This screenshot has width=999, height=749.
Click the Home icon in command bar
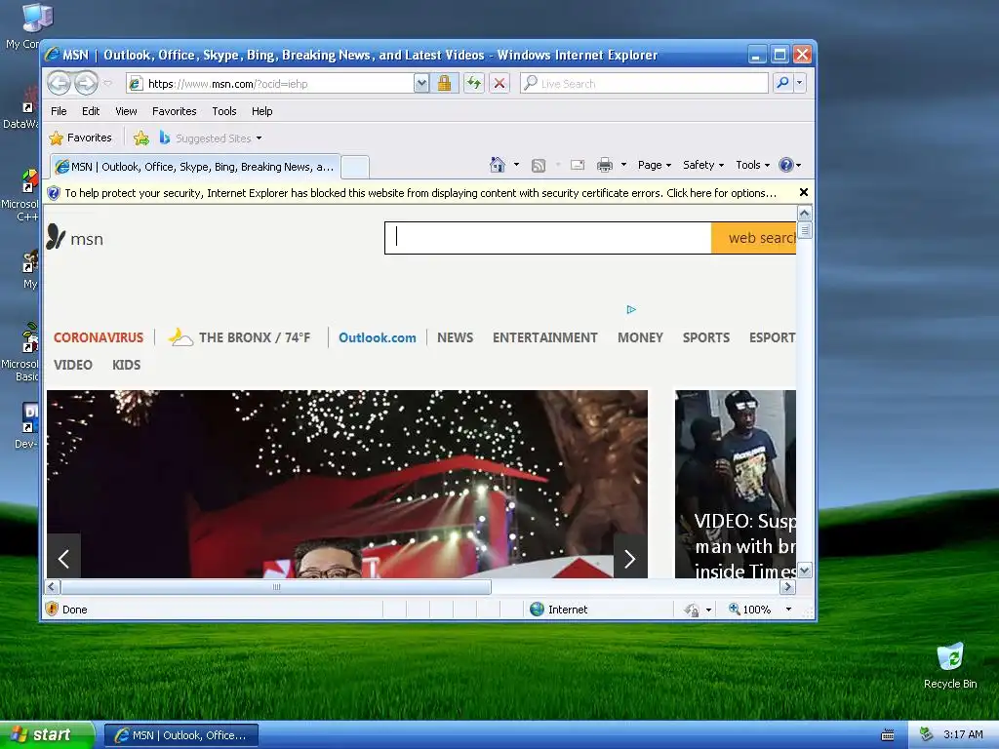point(498,165)
